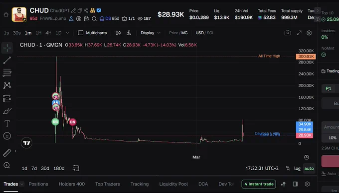Viewport: 339px width, 193px height.
Task: Enable the Multicharts checkbox
Action: (80, 33)
